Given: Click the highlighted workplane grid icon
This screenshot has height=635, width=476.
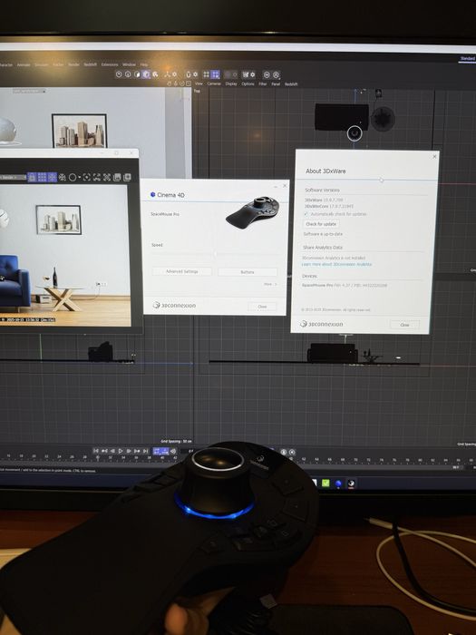Looking at the screenshot, I should click(216, 74).
